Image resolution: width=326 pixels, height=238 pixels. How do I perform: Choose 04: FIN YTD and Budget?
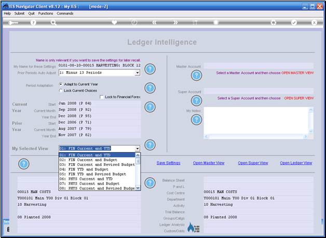(x=97, y=169)
